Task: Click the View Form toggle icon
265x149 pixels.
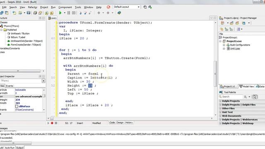Action: (7, 13)
